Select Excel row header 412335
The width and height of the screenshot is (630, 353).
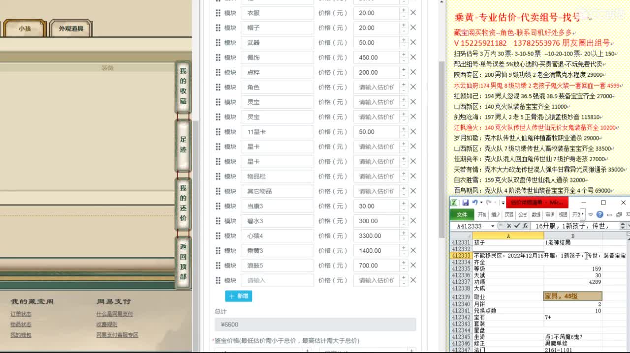[461, 269]
